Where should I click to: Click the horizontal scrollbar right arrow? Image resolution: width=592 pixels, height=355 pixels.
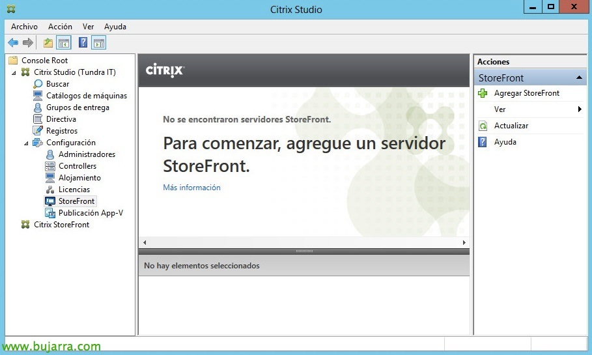(464, 242)
